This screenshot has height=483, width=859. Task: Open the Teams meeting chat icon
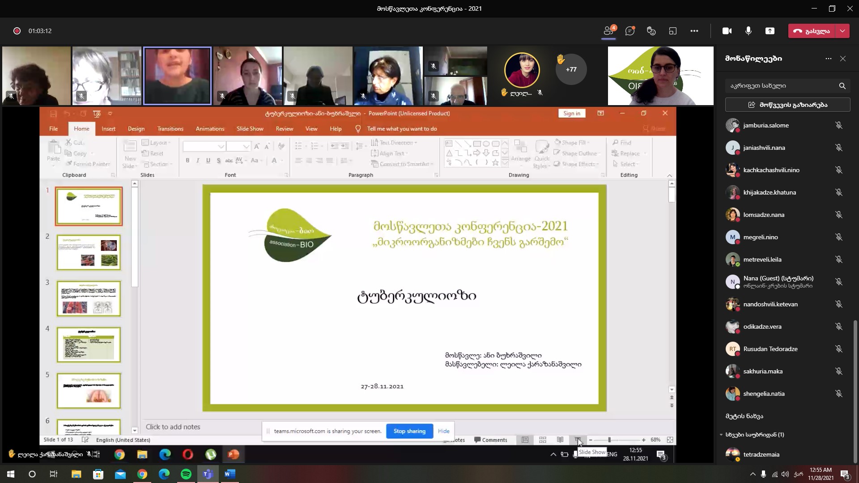(x=630, y=31)
